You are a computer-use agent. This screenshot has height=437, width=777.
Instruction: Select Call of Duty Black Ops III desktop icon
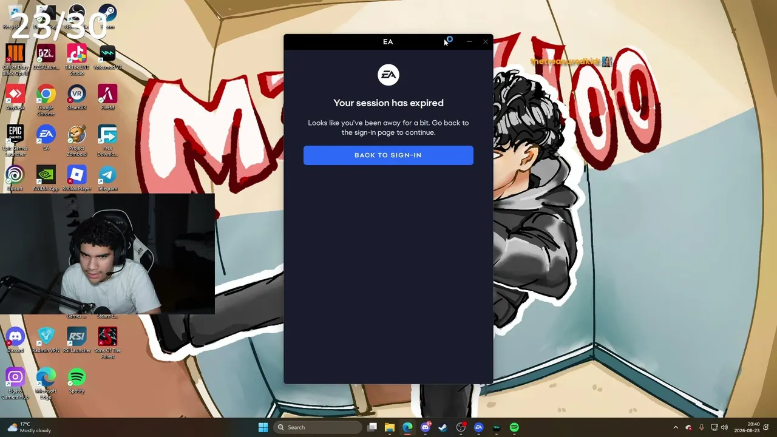coord(15,59)
